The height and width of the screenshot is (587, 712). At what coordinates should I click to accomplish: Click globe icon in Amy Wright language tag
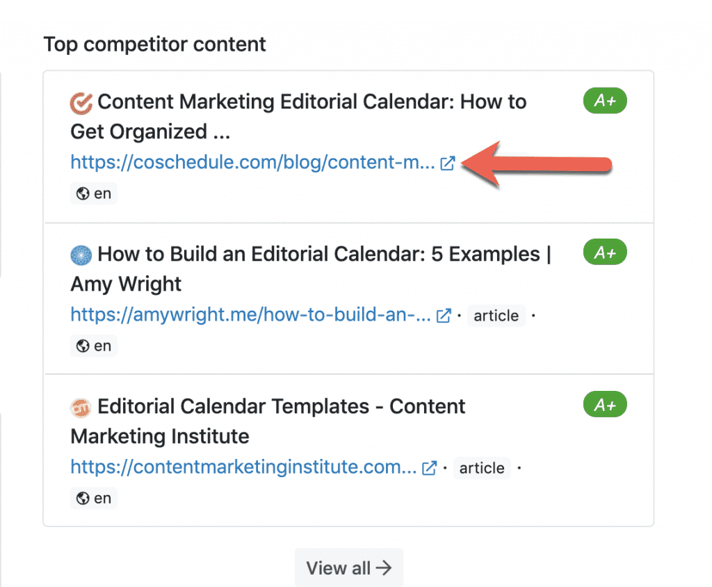coord(83,346)
